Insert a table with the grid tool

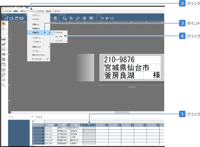click(x=4, y=70)
